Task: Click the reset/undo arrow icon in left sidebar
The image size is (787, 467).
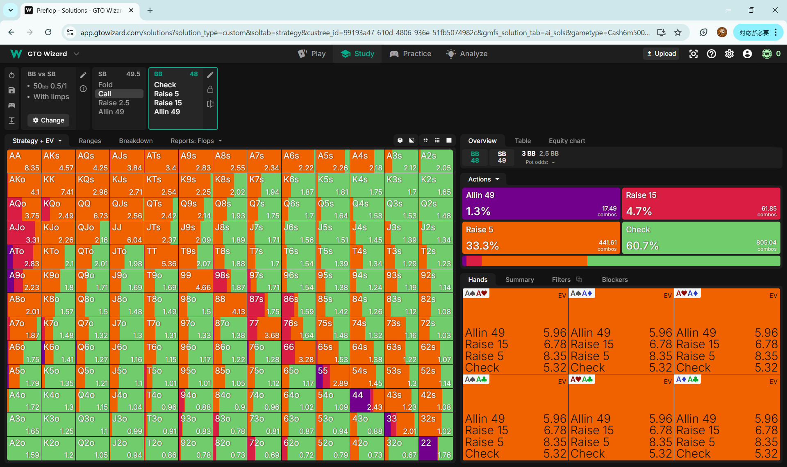Action: coord(11,75)
